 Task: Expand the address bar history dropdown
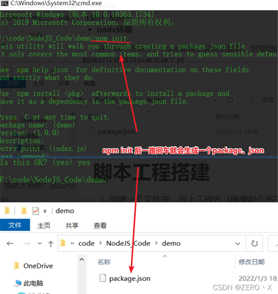[238, 244]
